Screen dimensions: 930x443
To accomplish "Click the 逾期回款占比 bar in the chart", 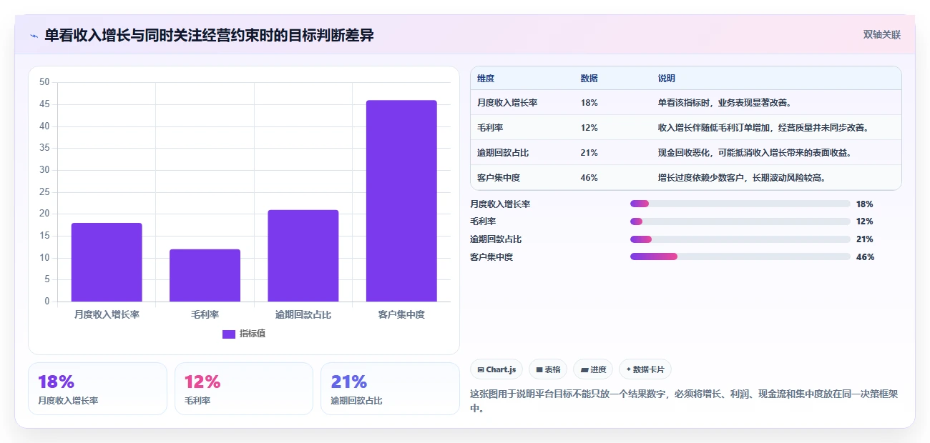I will tap(303, 256).
